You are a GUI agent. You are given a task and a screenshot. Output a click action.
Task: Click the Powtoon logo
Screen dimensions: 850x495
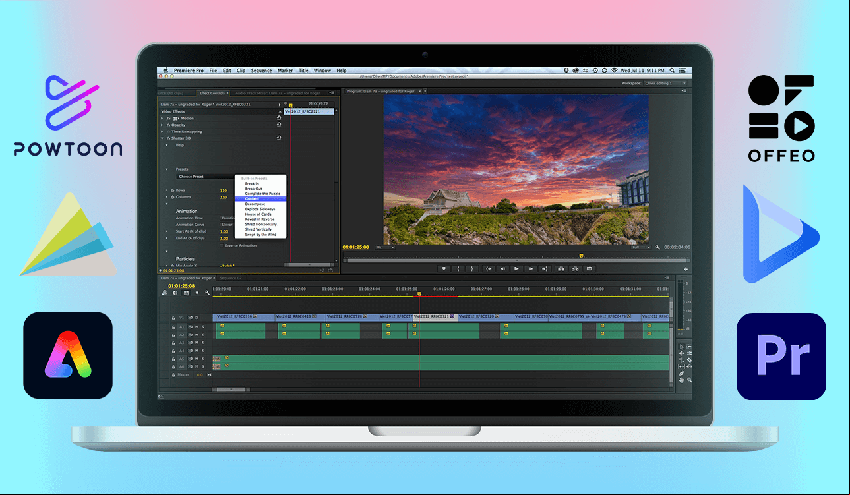click(x=68, y=116)
